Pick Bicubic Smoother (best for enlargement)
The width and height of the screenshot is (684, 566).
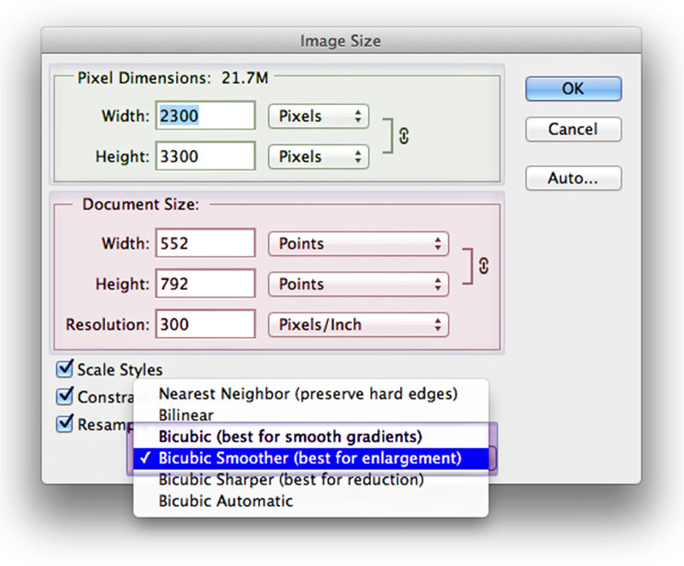[309, 459]
